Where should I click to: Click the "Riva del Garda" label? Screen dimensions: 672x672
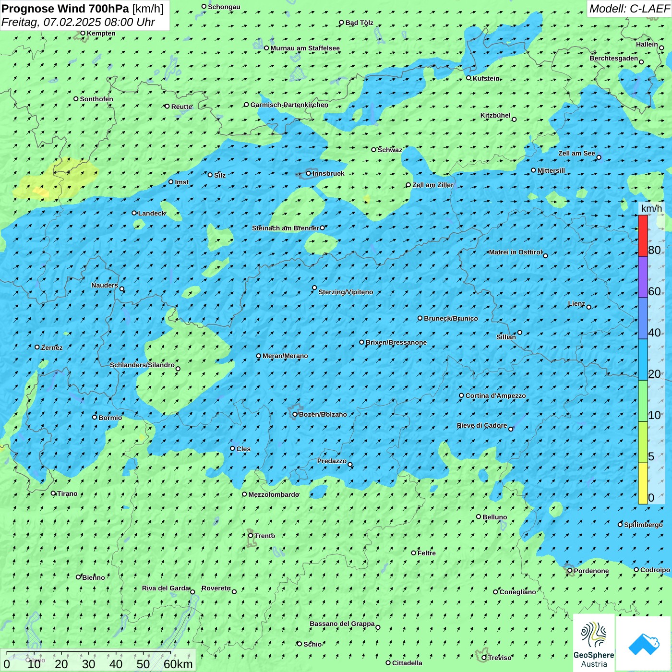point(166,588)
